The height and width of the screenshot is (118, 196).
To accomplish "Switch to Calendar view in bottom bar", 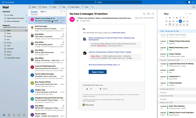I will point(9,115).
